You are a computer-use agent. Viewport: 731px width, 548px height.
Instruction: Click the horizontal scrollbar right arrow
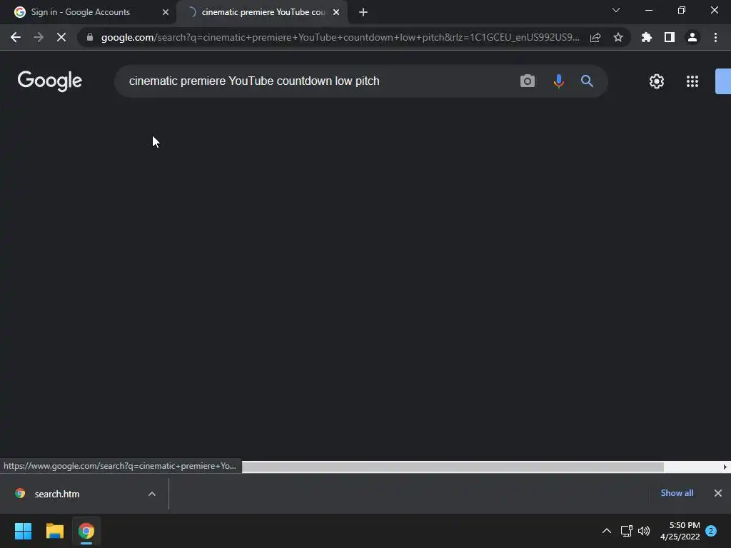(725, 467)
